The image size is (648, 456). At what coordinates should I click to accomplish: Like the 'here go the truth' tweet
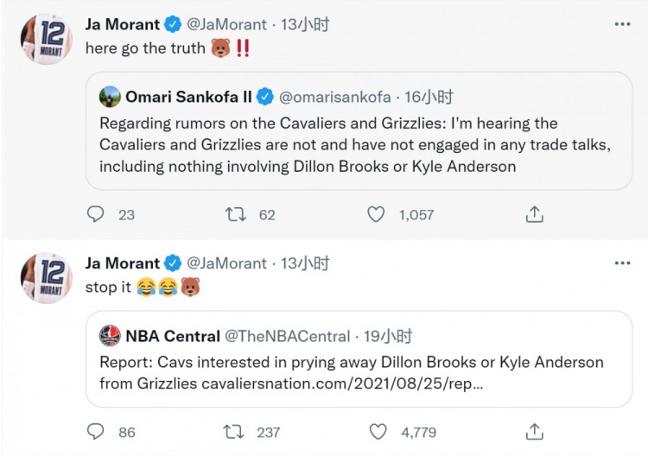coord(376,214)
